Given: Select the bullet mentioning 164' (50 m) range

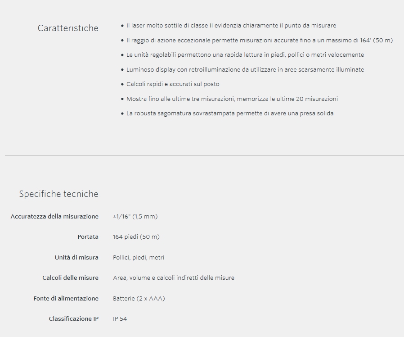Looking at the screenshot, I should pos(259,41).
